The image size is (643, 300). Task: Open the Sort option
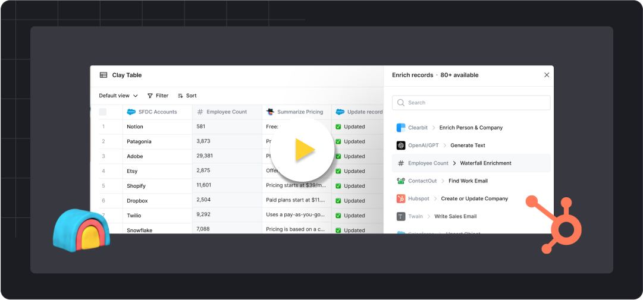point(187,96)
